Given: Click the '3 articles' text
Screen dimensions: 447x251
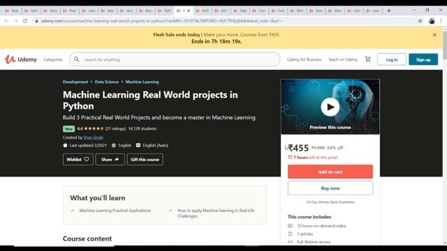Looking at the screenshot, I should click(x=305, y=234).
